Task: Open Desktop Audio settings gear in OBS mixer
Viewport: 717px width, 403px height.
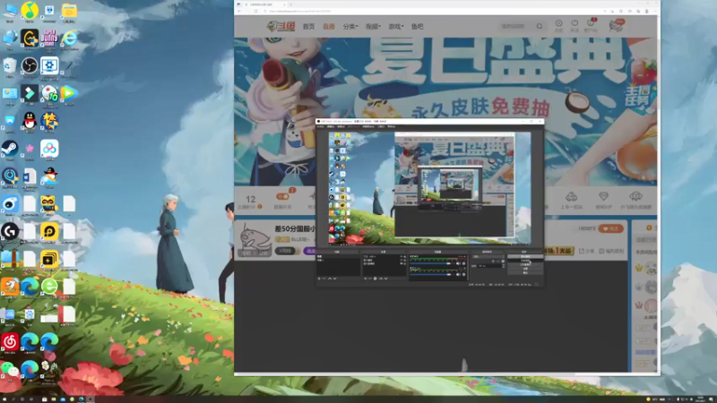Action: (x=463, y=263)
